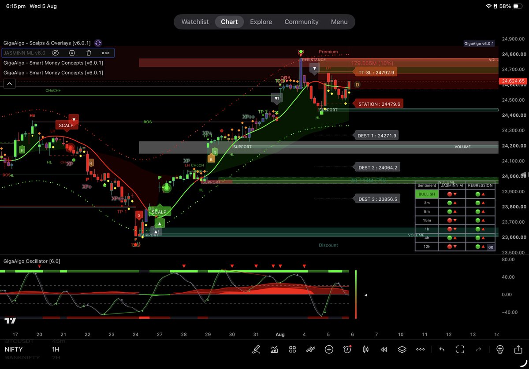Image resolution: width=529 pixels, height=369 pixels.
Task: Tap the DEST 3 : 23856.5 label
Action: coord(377,199)
